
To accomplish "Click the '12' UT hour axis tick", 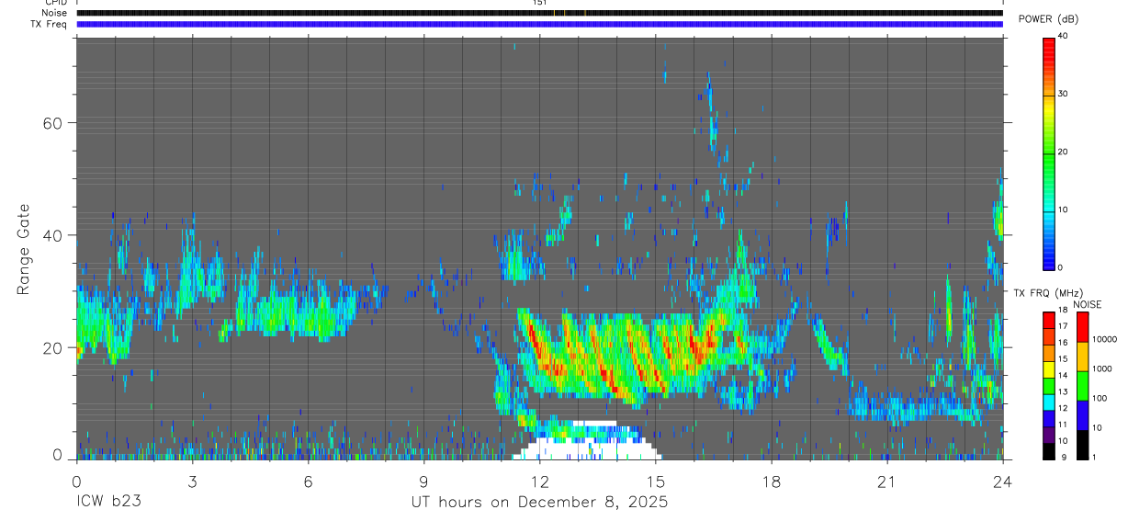I will (x=539, y=481).
